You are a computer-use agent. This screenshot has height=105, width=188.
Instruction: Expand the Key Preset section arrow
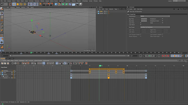(128, 27)
